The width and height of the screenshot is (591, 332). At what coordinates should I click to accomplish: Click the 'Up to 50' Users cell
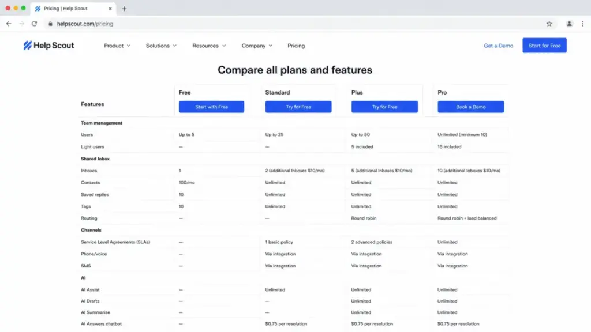click(x=360, y=134)
